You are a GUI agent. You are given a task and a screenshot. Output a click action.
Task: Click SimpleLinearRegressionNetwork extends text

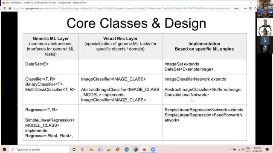pos(204,110)
